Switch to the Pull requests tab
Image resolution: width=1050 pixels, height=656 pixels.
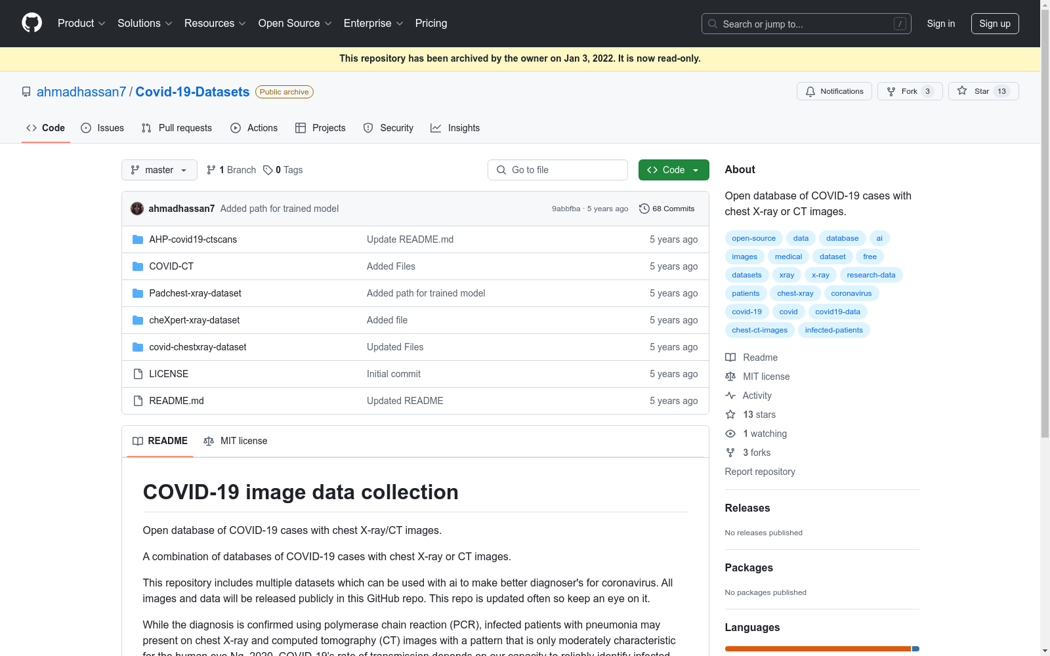177,128
